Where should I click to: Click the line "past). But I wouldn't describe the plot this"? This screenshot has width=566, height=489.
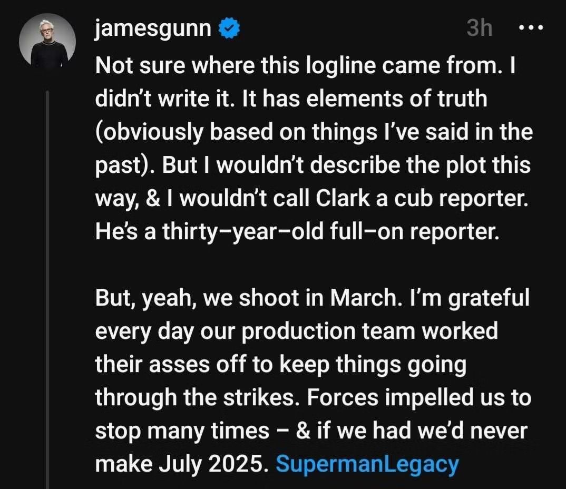[313, 165]
